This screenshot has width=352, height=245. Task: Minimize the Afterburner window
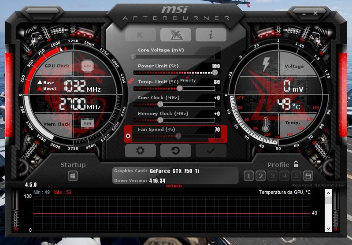coord(304,14)
